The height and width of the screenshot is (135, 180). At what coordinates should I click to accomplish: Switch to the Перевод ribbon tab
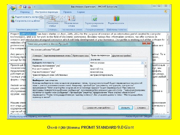(x=25, y=12)
